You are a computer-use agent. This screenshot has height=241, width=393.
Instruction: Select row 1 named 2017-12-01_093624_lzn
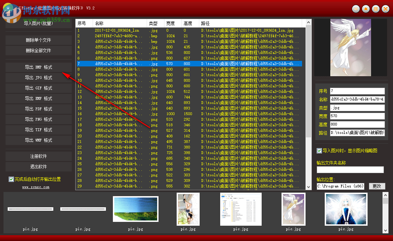point(190,30)
